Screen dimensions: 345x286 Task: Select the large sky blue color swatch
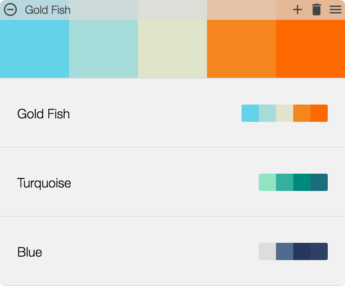click(34, 48)
